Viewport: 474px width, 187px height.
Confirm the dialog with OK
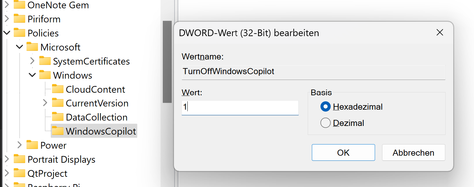tap(343, 152)
